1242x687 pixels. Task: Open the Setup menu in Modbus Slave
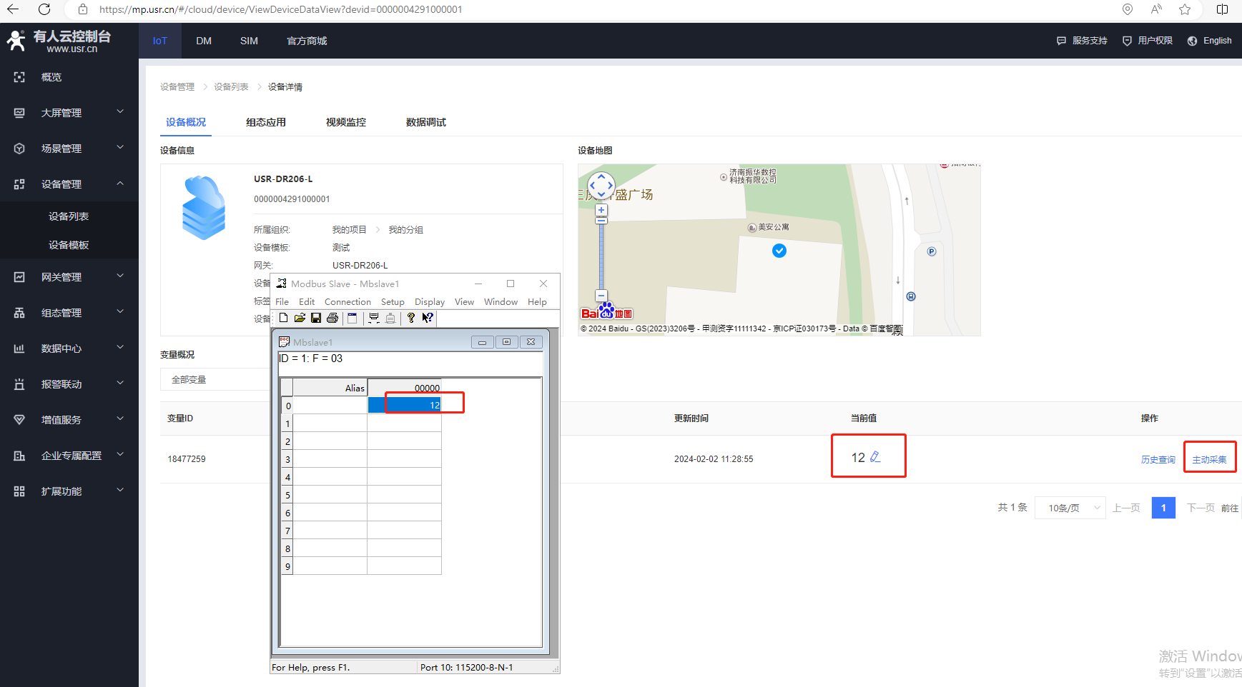tap(393, 301)
